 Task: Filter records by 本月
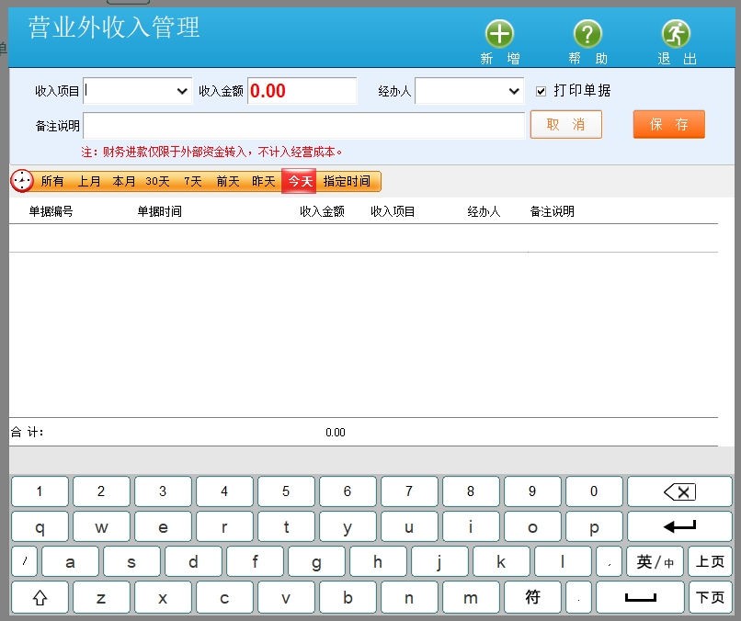tap(124, 182)
